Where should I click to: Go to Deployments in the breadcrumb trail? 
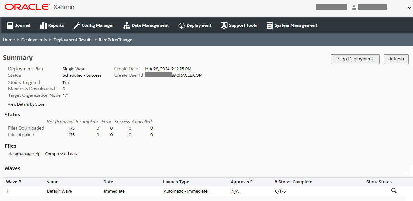[34, 40]
